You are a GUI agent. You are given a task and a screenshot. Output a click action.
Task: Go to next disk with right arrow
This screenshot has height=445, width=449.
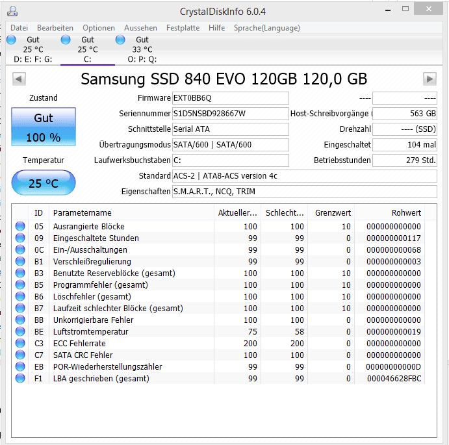pyautogui.click(x=430, y=79)
